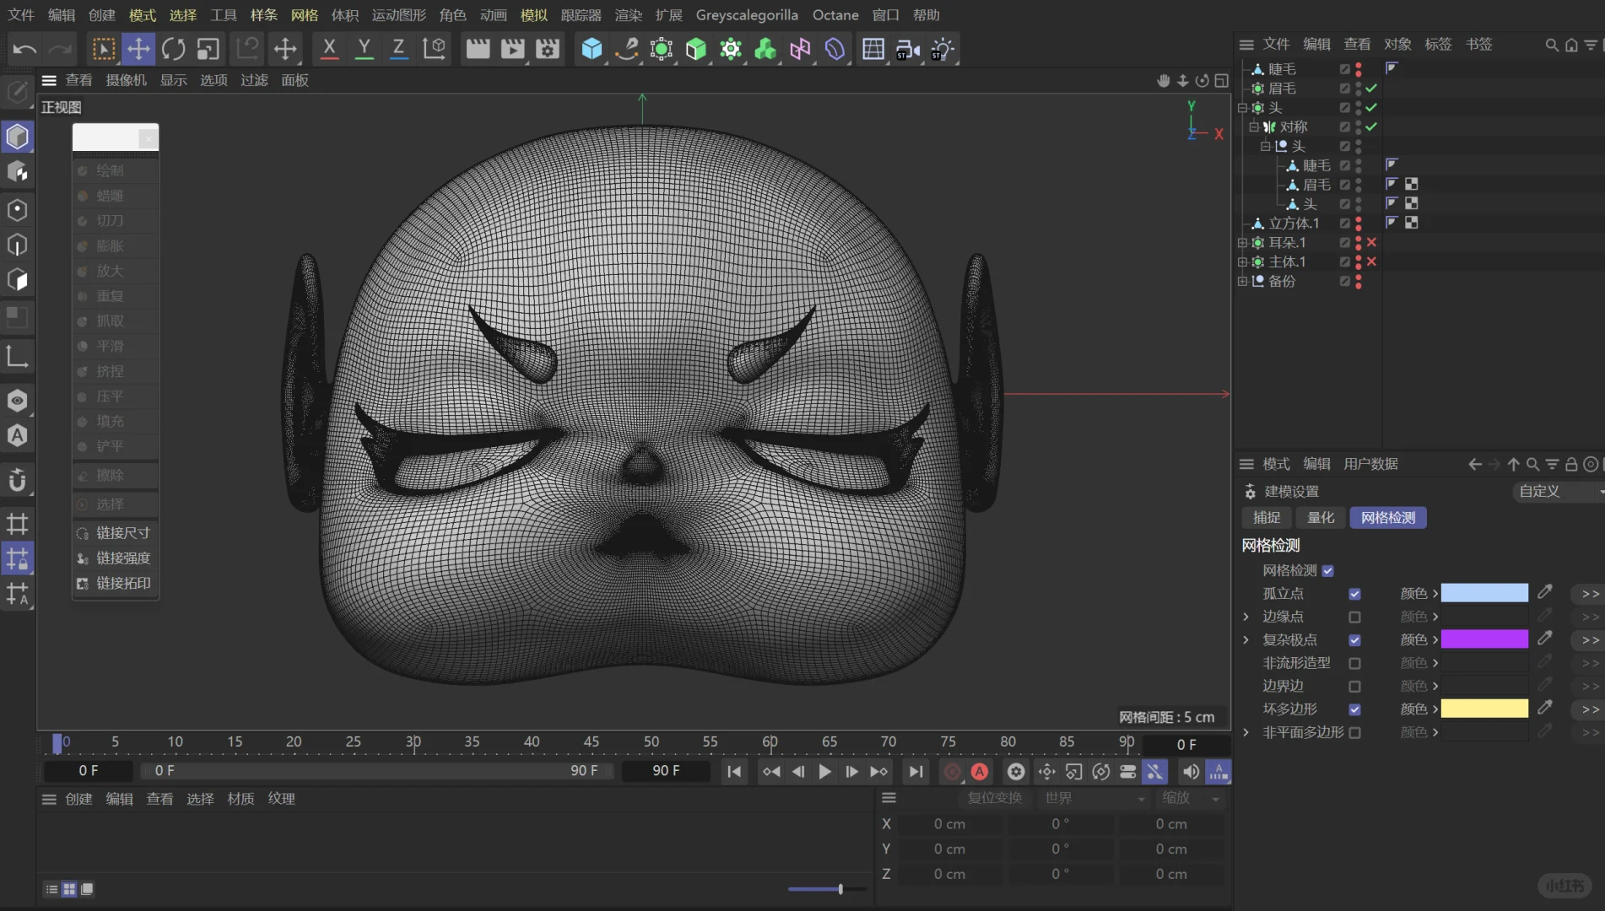Go to end of animation

[916, 771]
